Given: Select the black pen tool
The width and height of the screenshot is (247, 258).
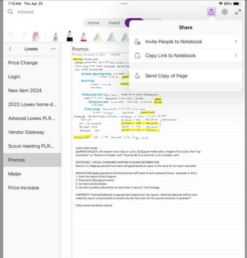Looking at the screenshot, I should [x=70, y=36].
